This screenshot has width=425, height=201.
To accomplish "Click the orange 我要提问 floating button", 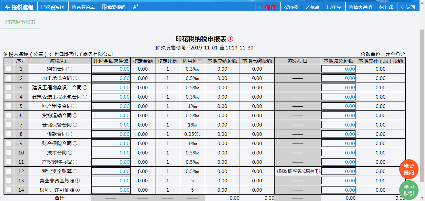I will pyautogui.click(x=409, y=169).
